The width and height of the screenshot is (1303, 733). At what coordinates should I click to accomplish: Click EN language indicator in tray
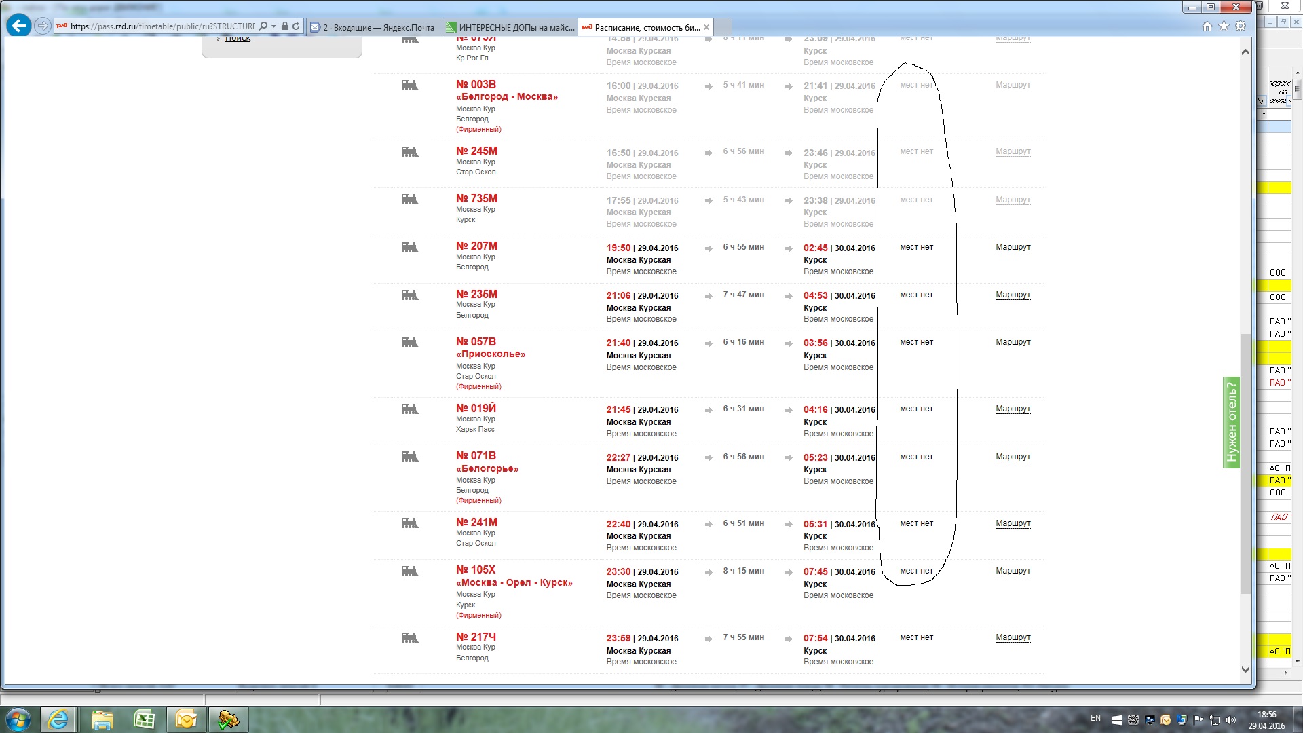[1095, 718]
